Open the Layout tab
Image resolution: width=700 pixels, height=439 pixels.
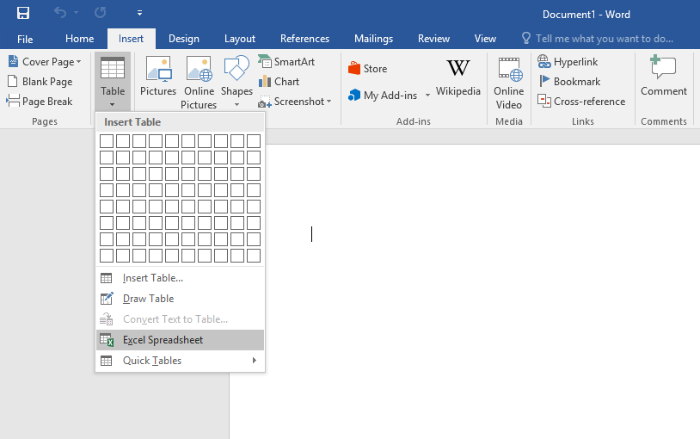pos(240,39)
